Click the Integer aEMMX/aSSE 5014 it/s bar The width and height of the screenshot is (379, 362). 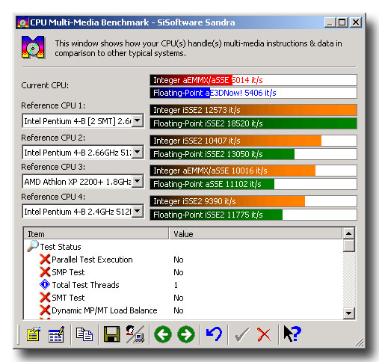[253, 80]
